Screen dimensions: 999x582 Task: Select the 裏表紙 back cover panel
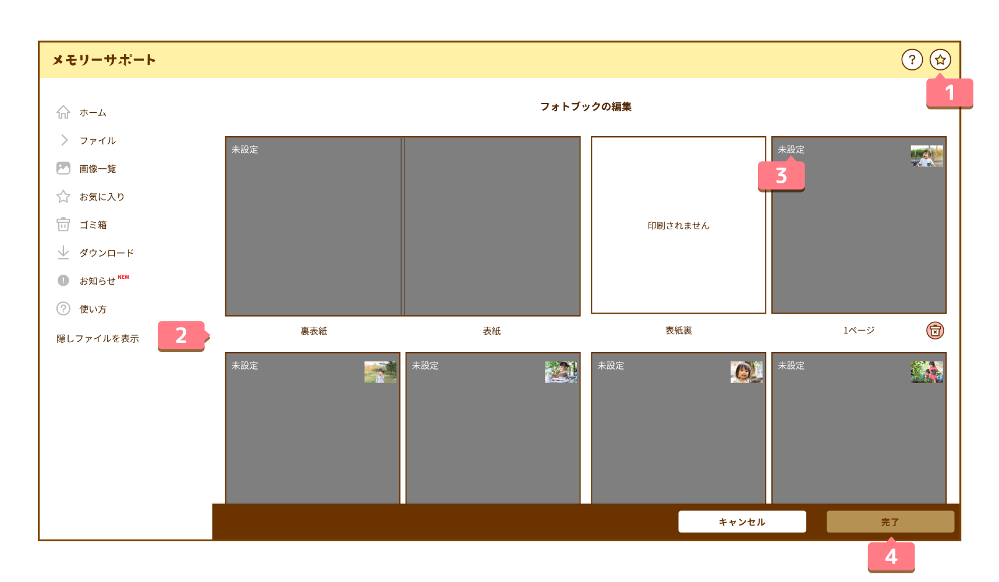[x=313, y=226]
